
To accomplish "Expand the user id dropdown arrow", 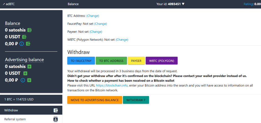I will 183,4.
